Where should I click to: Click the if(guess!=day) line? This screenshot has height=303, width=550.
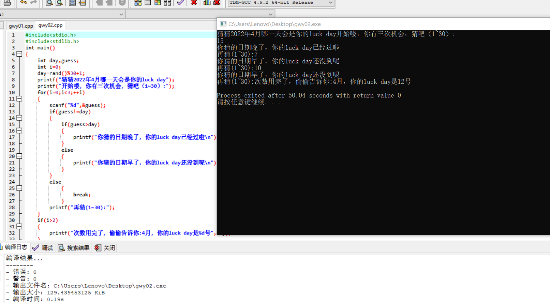point(70,111)
